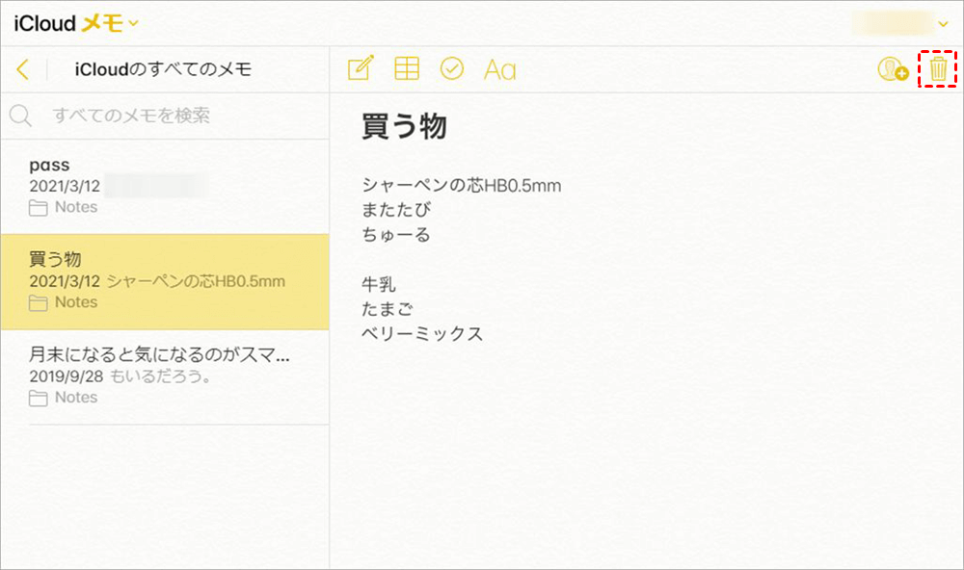Click the シャーペンの芯HB0.5mm line in note
Viewport: 964px width, 570px height.
(461, 185)
